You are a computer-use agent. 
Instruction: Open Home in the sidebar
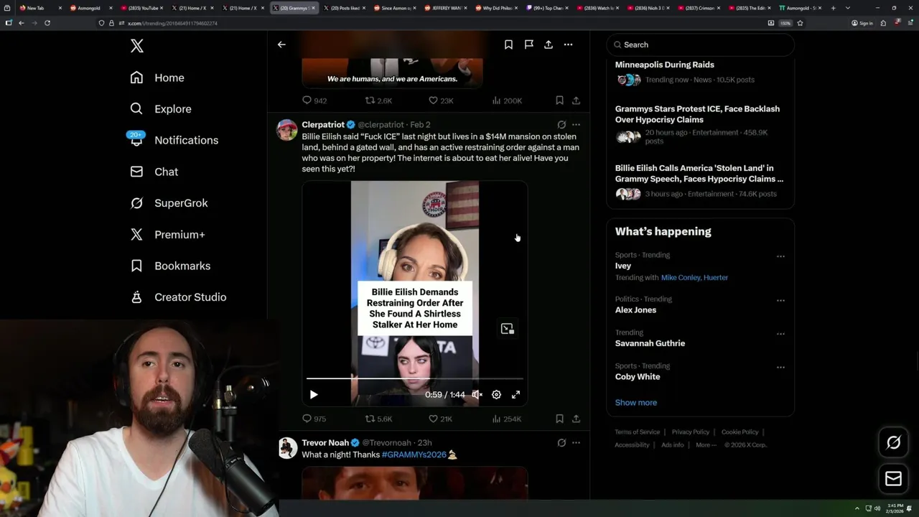tap(157, 78)
